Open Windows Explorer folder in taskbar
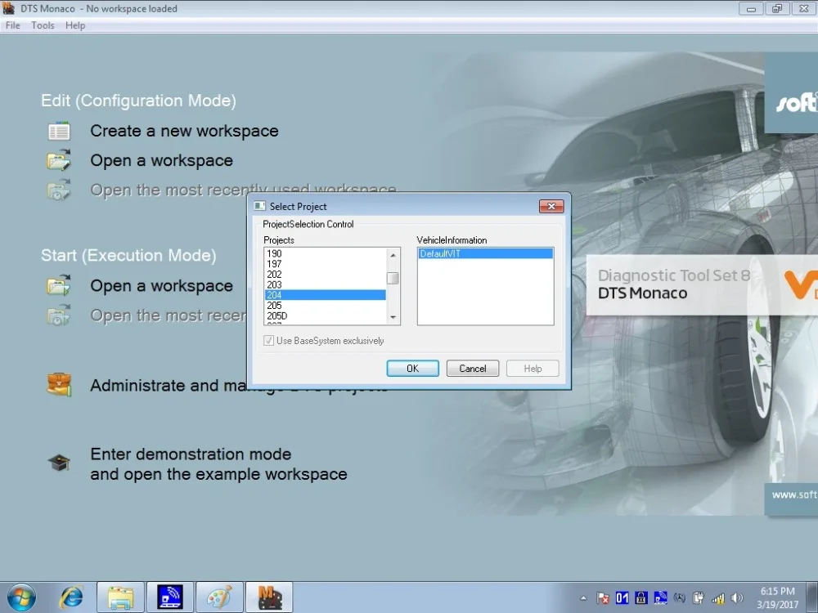Screen dimensions: 818x613 [x=120, y=597]
